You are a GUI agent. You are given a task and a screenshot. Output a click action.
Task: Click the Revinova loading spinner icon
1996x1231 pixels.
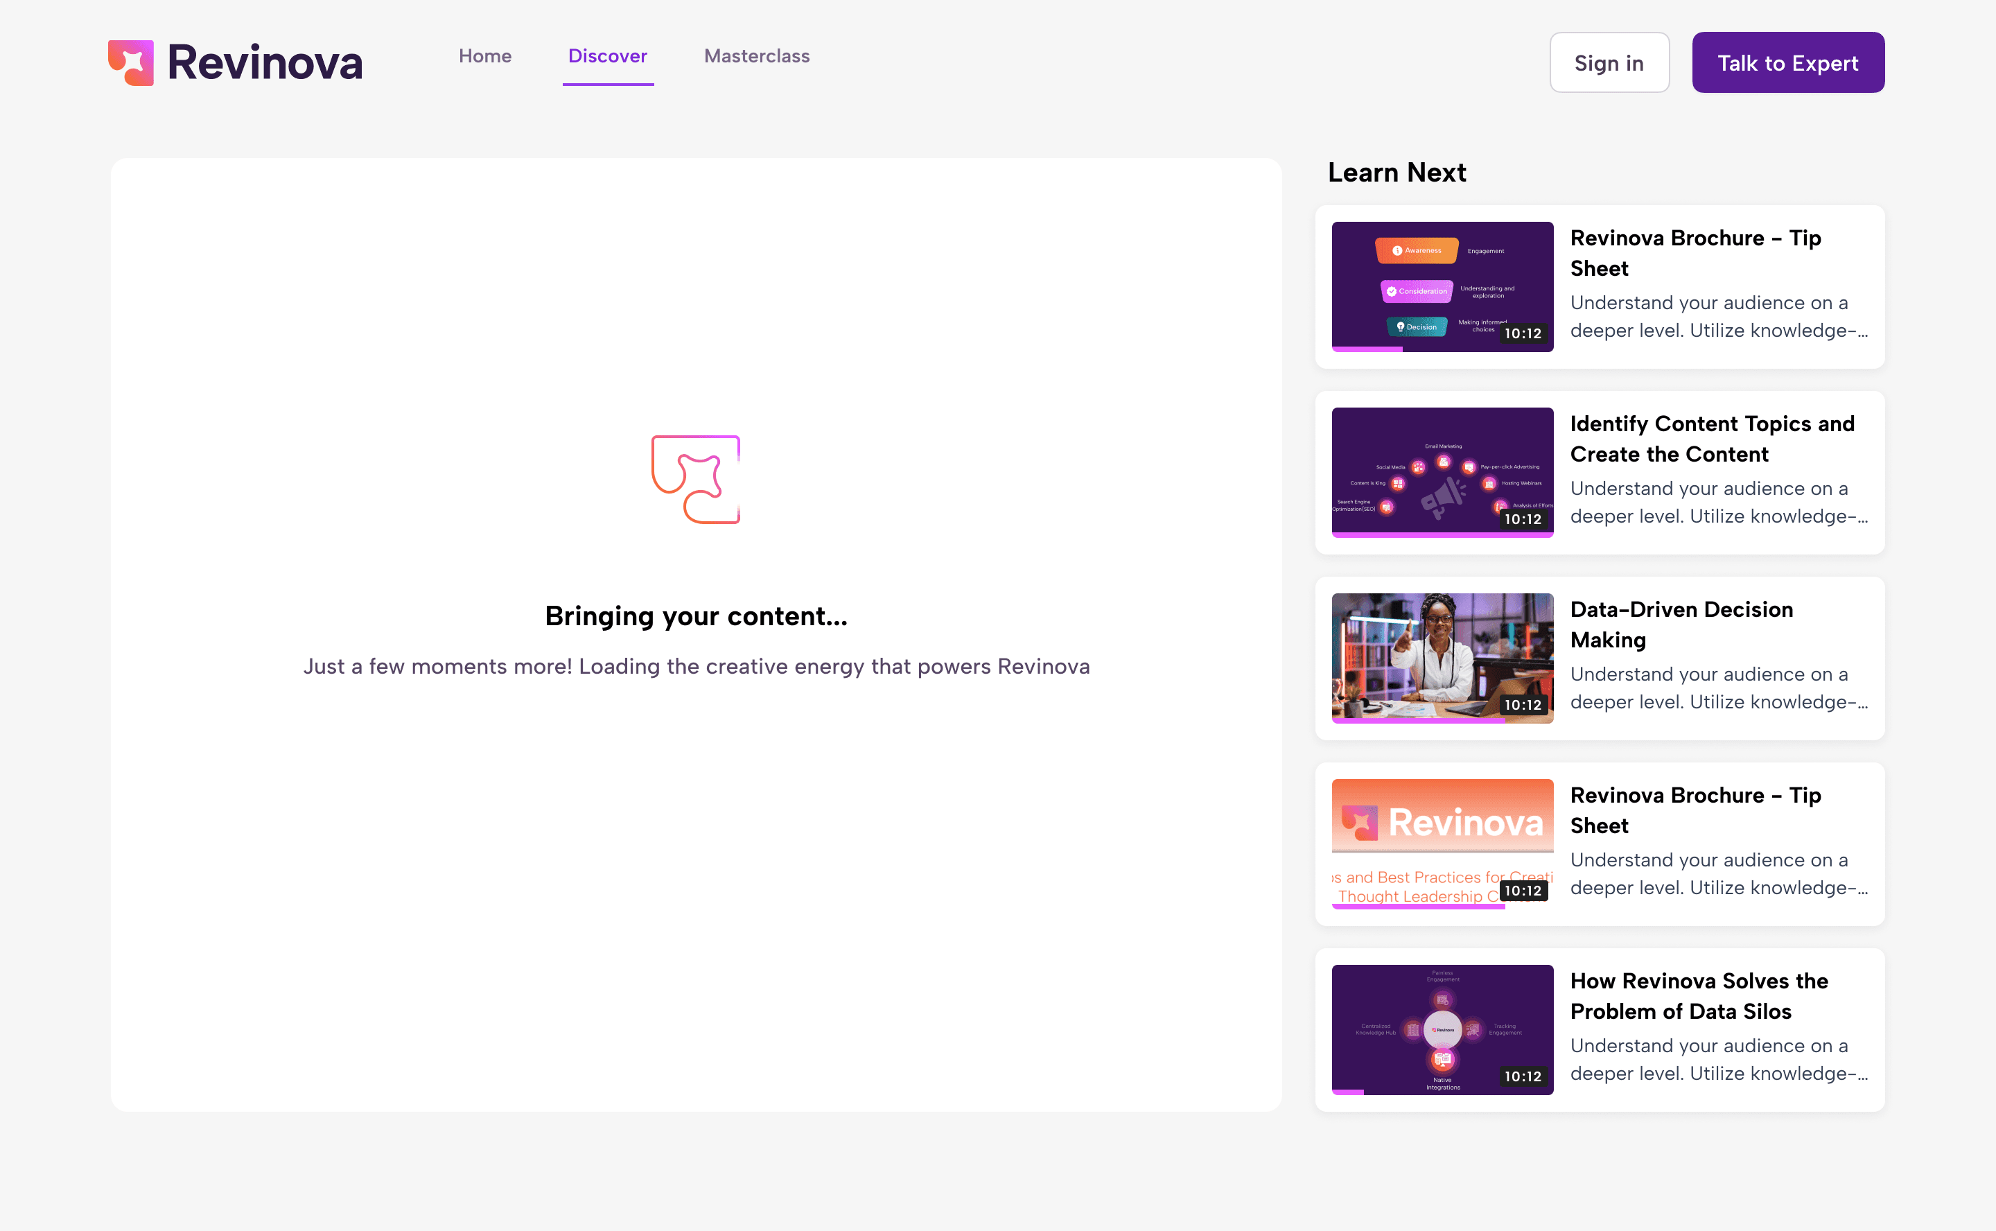[x=695, y=480]
